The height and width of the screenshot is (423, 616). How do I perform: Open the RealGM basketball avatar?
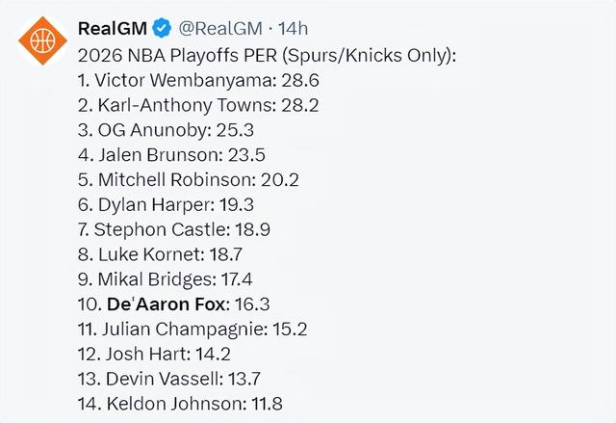coord(42,40)
